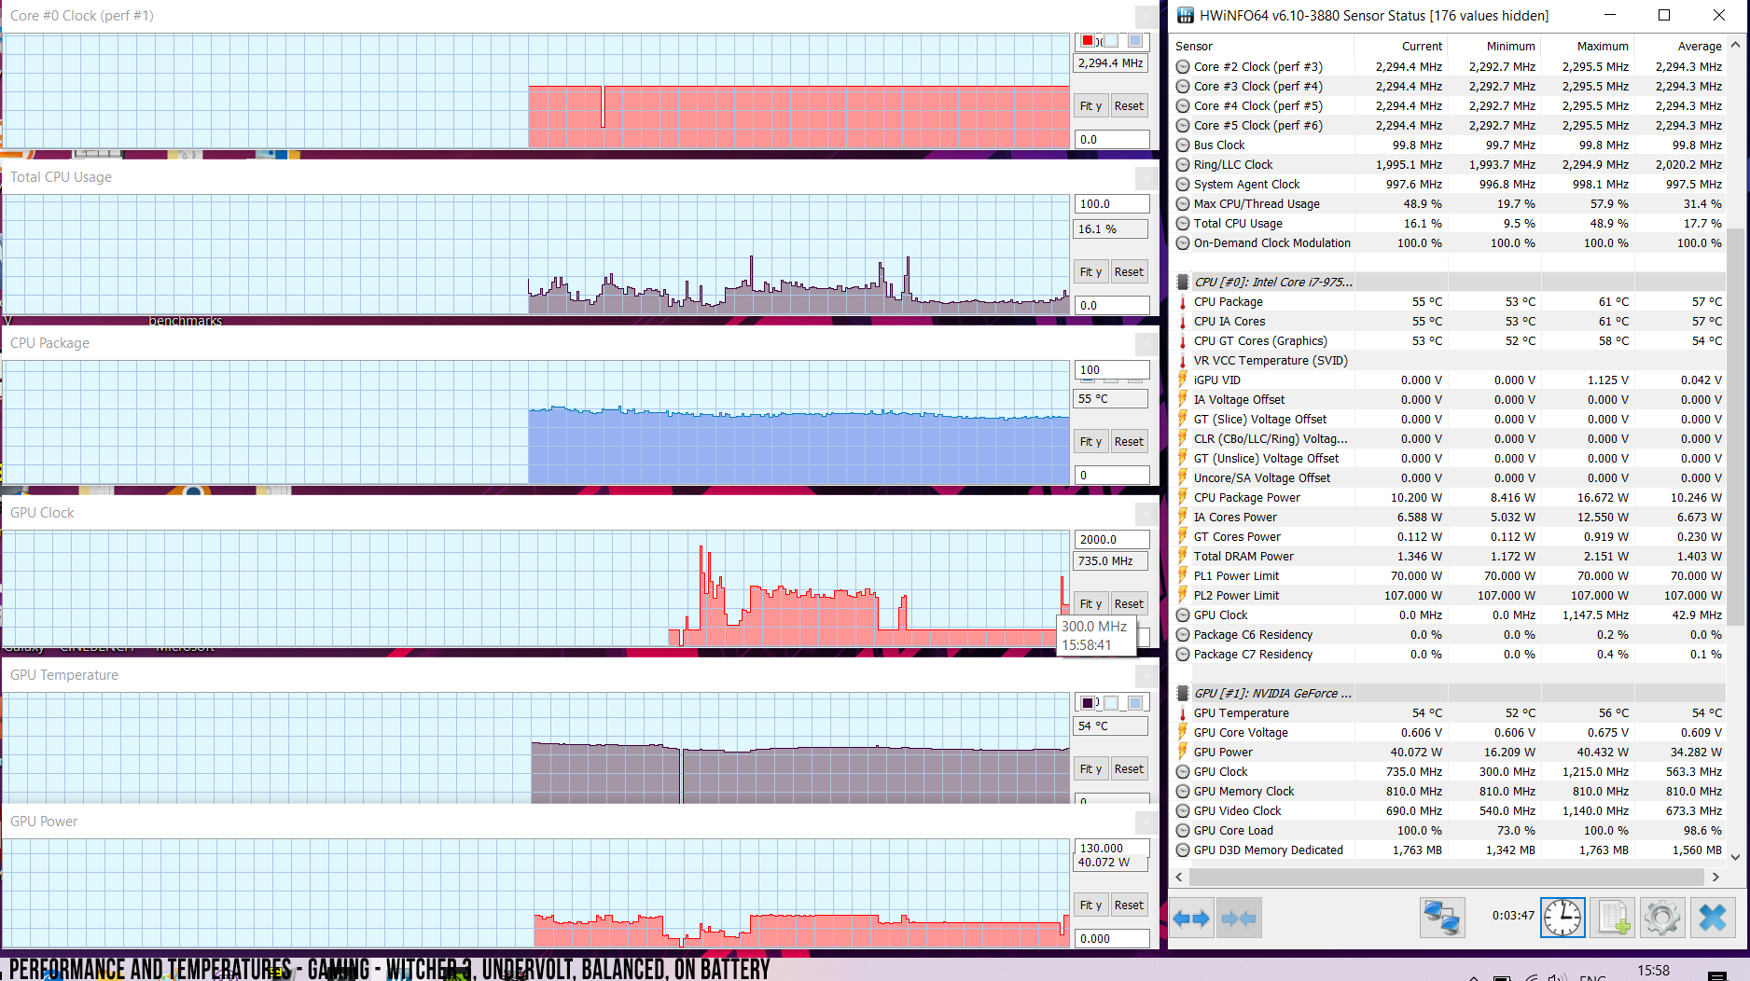This screenshot has height=981, width=1750.
Task: Click the 130.000 max field in GPU Power graph
Action: coord(1112,847)
